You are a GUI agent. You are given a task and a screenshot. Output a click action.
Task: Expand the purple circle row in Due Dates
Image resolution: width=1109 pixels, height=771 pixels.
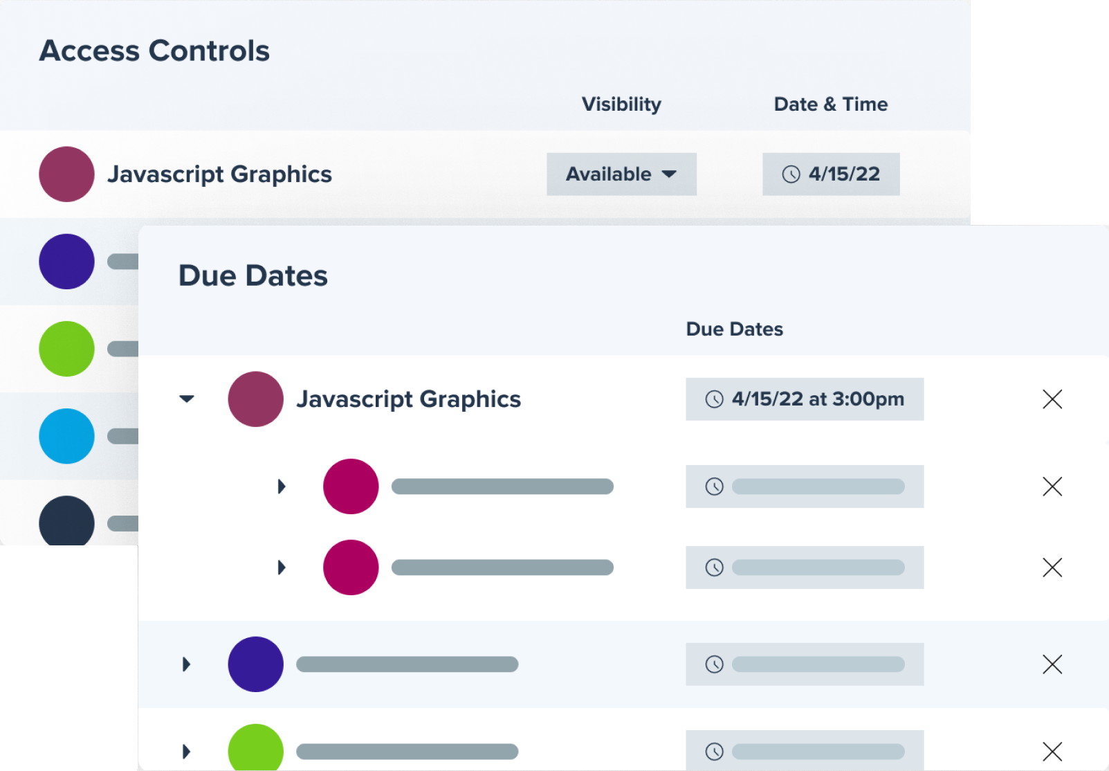(186, 664)
